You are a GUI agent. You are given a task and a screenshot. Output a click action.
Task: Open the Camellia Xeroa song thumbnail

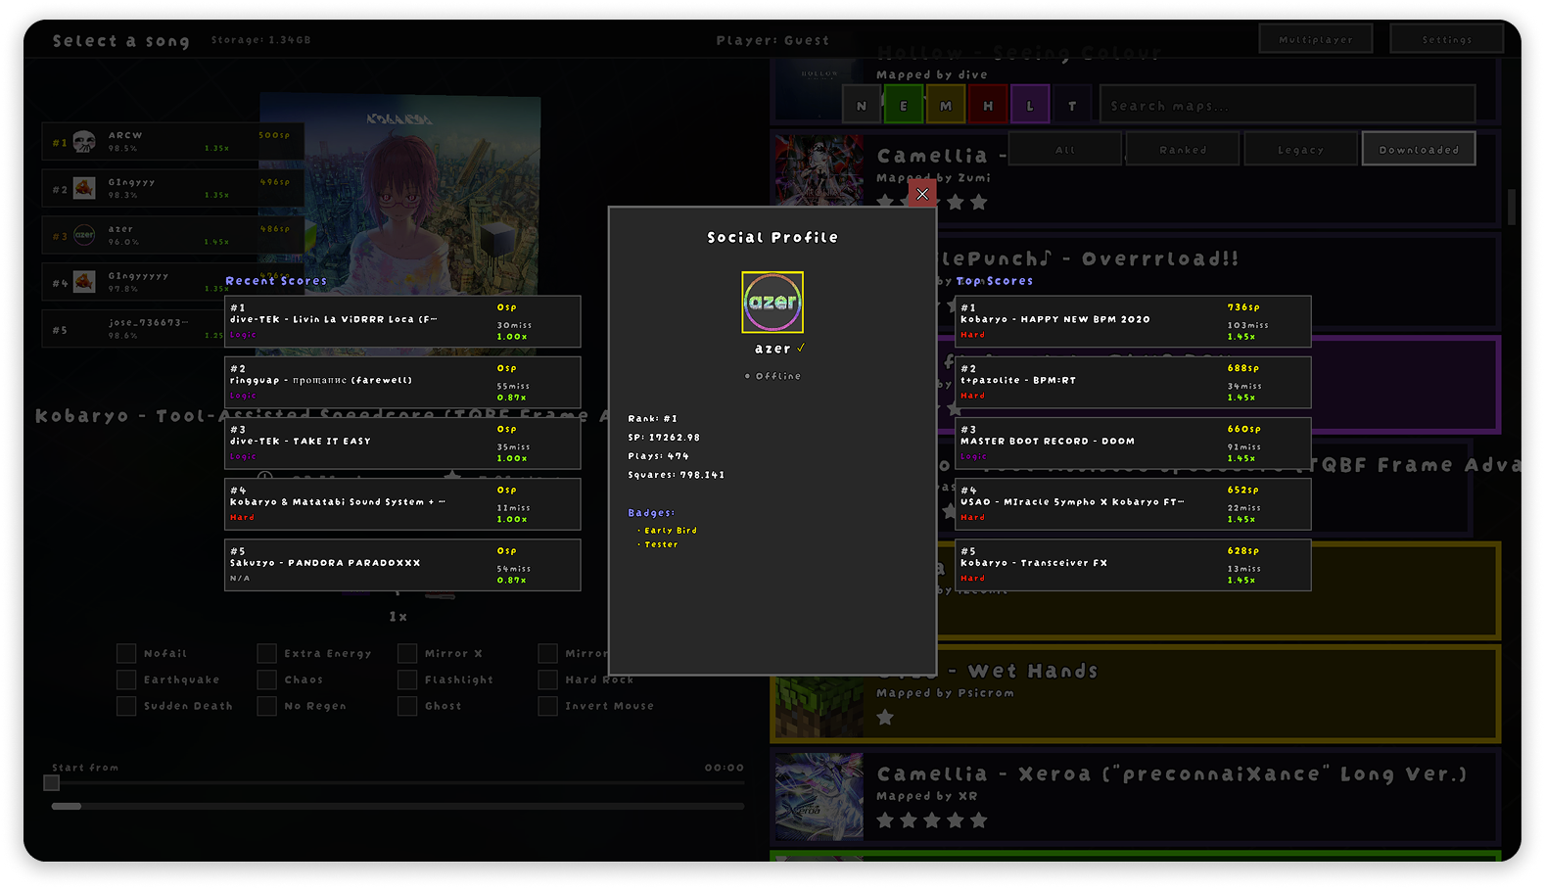[x=819, y=798]
